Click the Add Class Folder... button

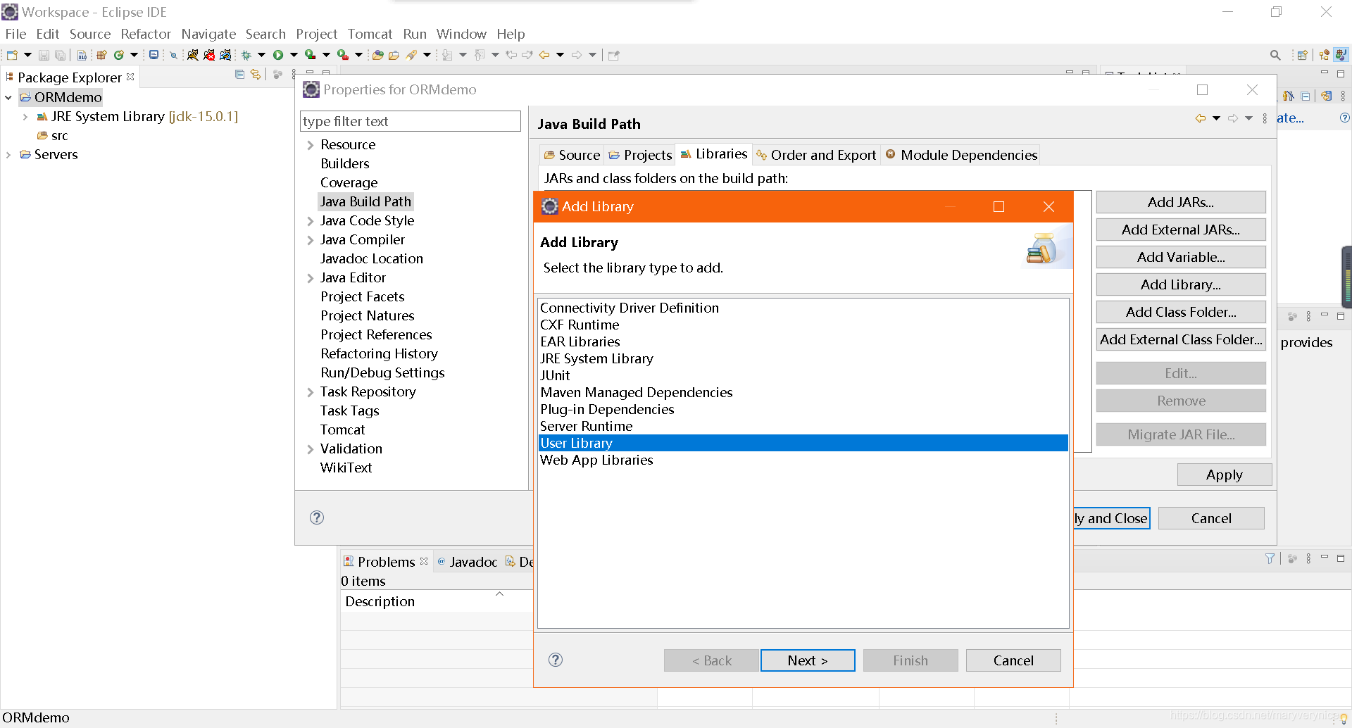(1181, 312)
